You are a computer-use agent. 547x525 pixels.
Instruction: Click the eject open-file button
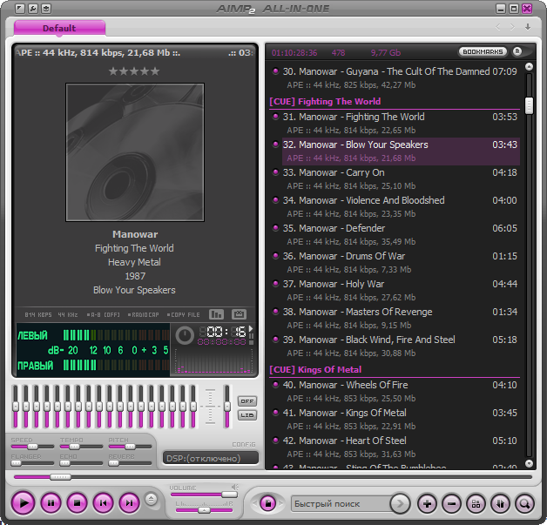coord(151,499)
